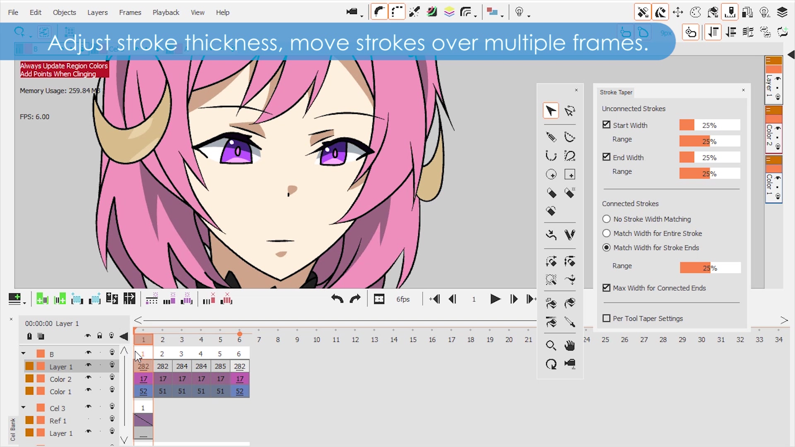Select the camera tool
The image size is (795, 447).
click(x=570, y=364)
